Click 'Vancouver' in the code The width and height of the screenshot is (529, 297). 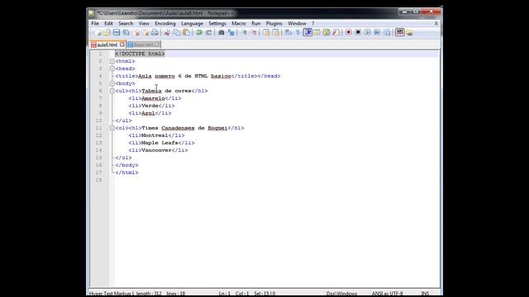[x=156, y=150]
